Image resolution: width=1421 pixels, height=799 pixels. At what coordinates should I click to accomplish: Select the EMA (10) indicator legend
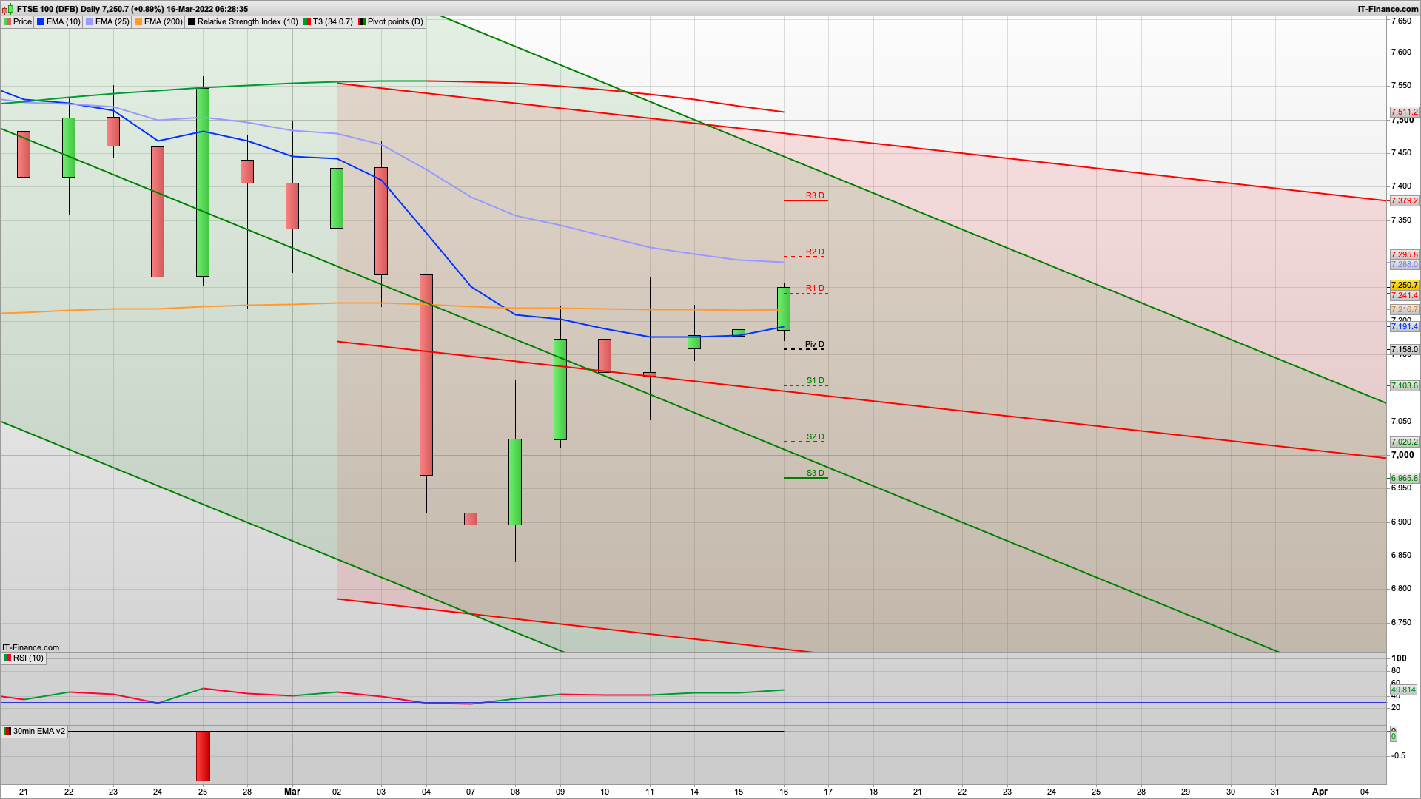58,22
